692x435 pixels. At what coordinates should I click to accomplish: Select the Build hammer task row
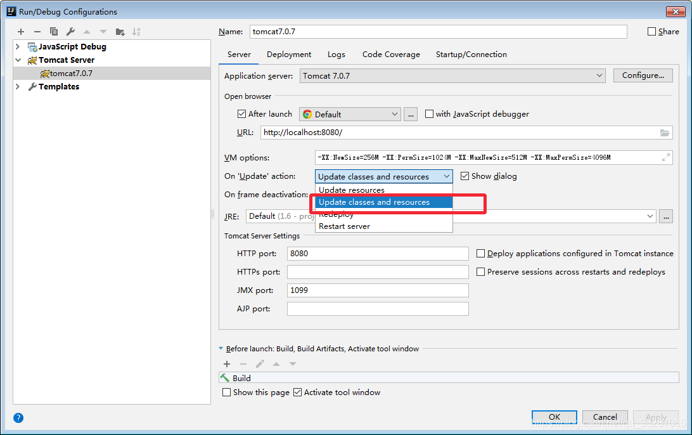point(449,378)
